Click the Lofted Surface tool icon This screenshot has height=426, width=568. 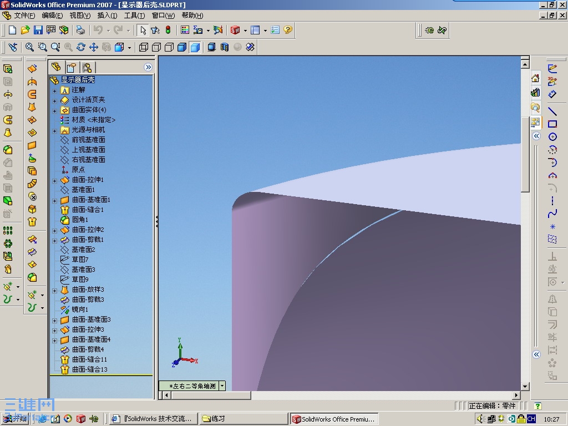[x=32, y=107]
